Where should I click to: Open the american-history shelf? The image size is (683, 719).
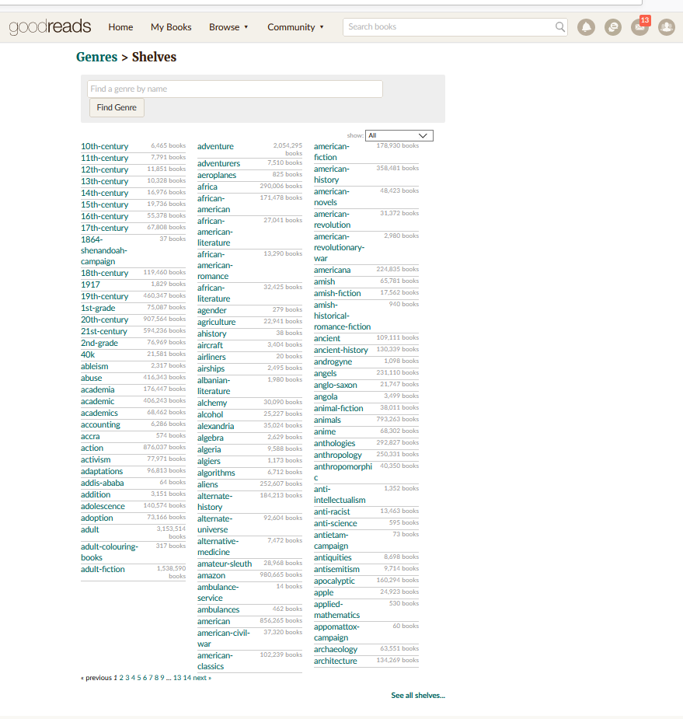click(331, 174)
